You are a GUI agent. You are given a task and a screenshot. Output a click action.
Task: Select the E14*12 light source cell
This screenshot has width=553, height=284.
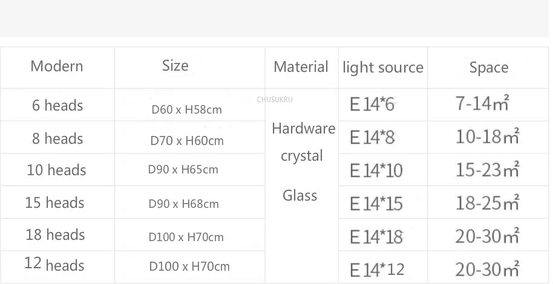(x=377, y=270)
